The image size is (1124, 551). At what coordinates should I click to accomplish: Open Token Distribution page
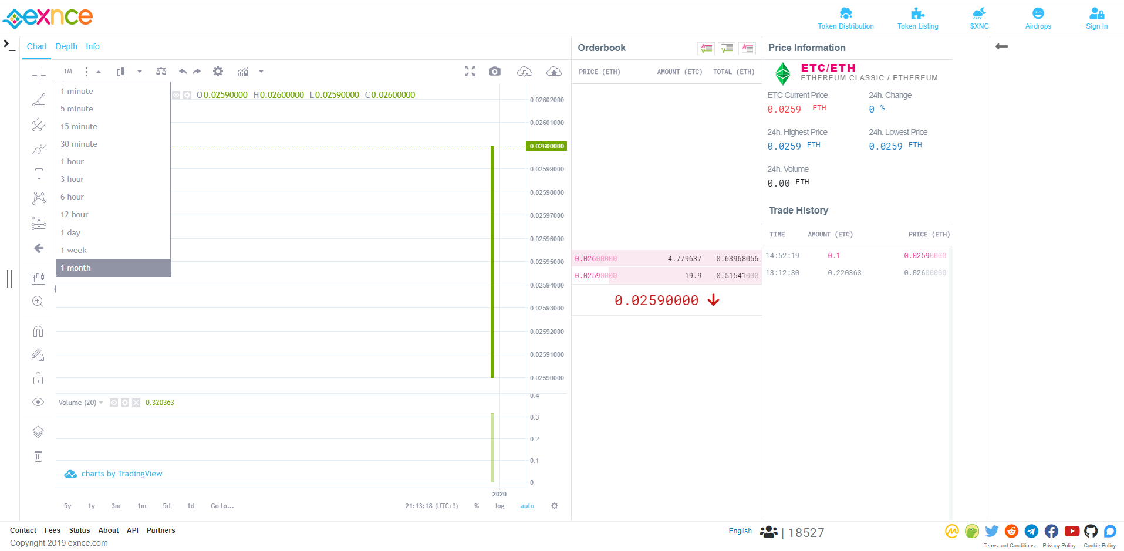846,19
